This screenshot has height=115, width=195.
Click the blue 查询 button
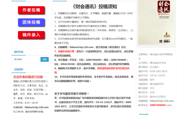45,59
